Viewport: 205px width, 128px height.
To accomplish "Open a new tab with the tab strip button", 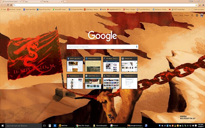I will (65, 2).
